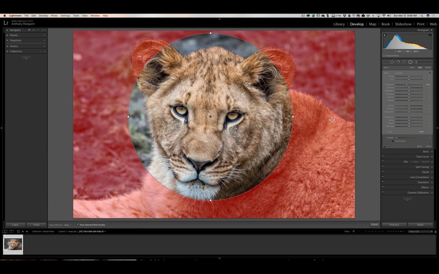This screenshot has width=439, height=274.
Task: Click the Reset button at bottom right
Action: click(x=420, y=225)
